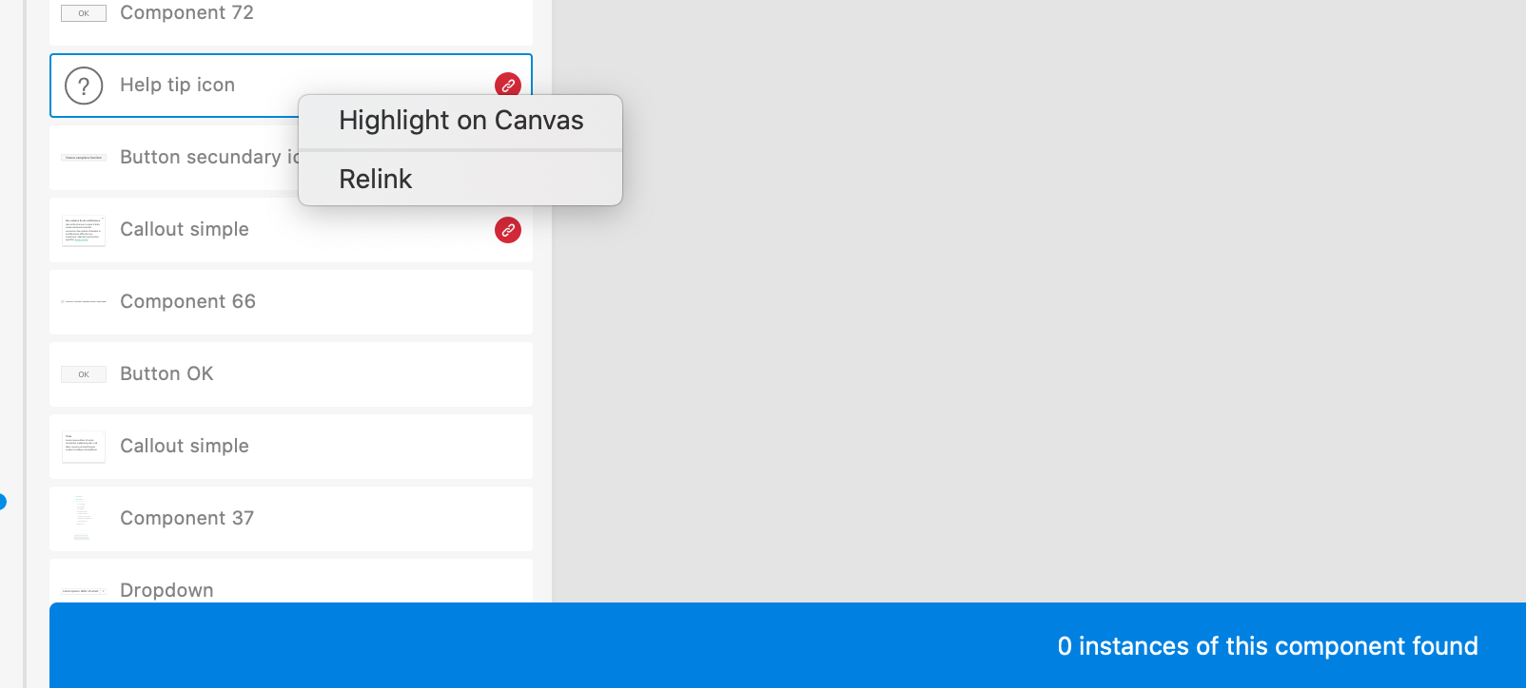Screen dimensions: 1526x688
Task: Click the red relink badge on Callout simple
Action: click(508, 231)
